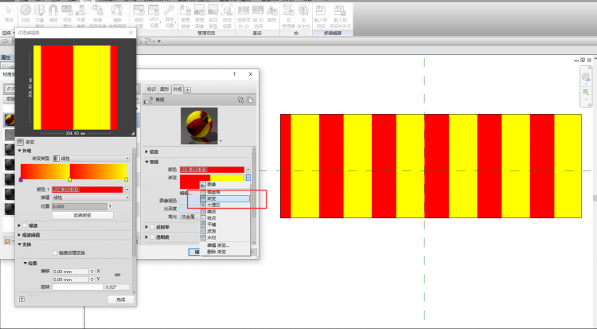Screen dimensions: 597x329
Task: Click the 反转渐变 (Invert Gradient) button
Action: (x=82, y=215)
